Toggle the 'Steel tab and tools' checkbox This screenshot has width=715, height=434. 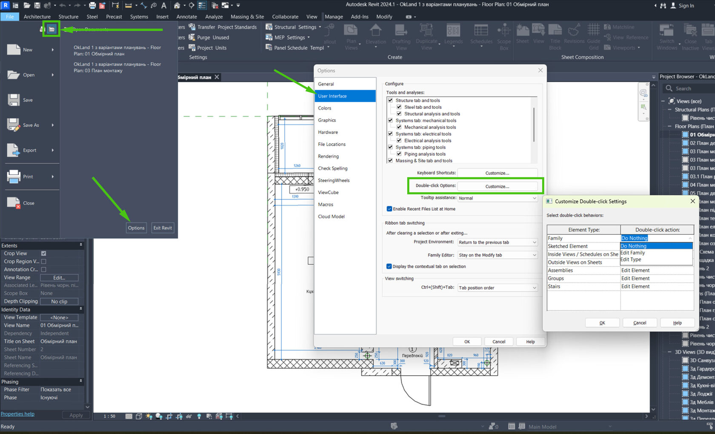pyautogui.click(x=399, y=107)
